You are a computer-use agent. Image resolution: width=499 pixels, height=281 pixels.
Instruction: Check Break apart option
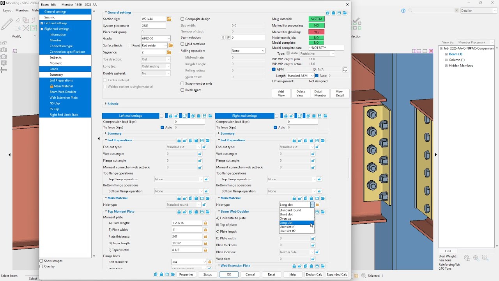pyautogui.click(x=182, y=90)
